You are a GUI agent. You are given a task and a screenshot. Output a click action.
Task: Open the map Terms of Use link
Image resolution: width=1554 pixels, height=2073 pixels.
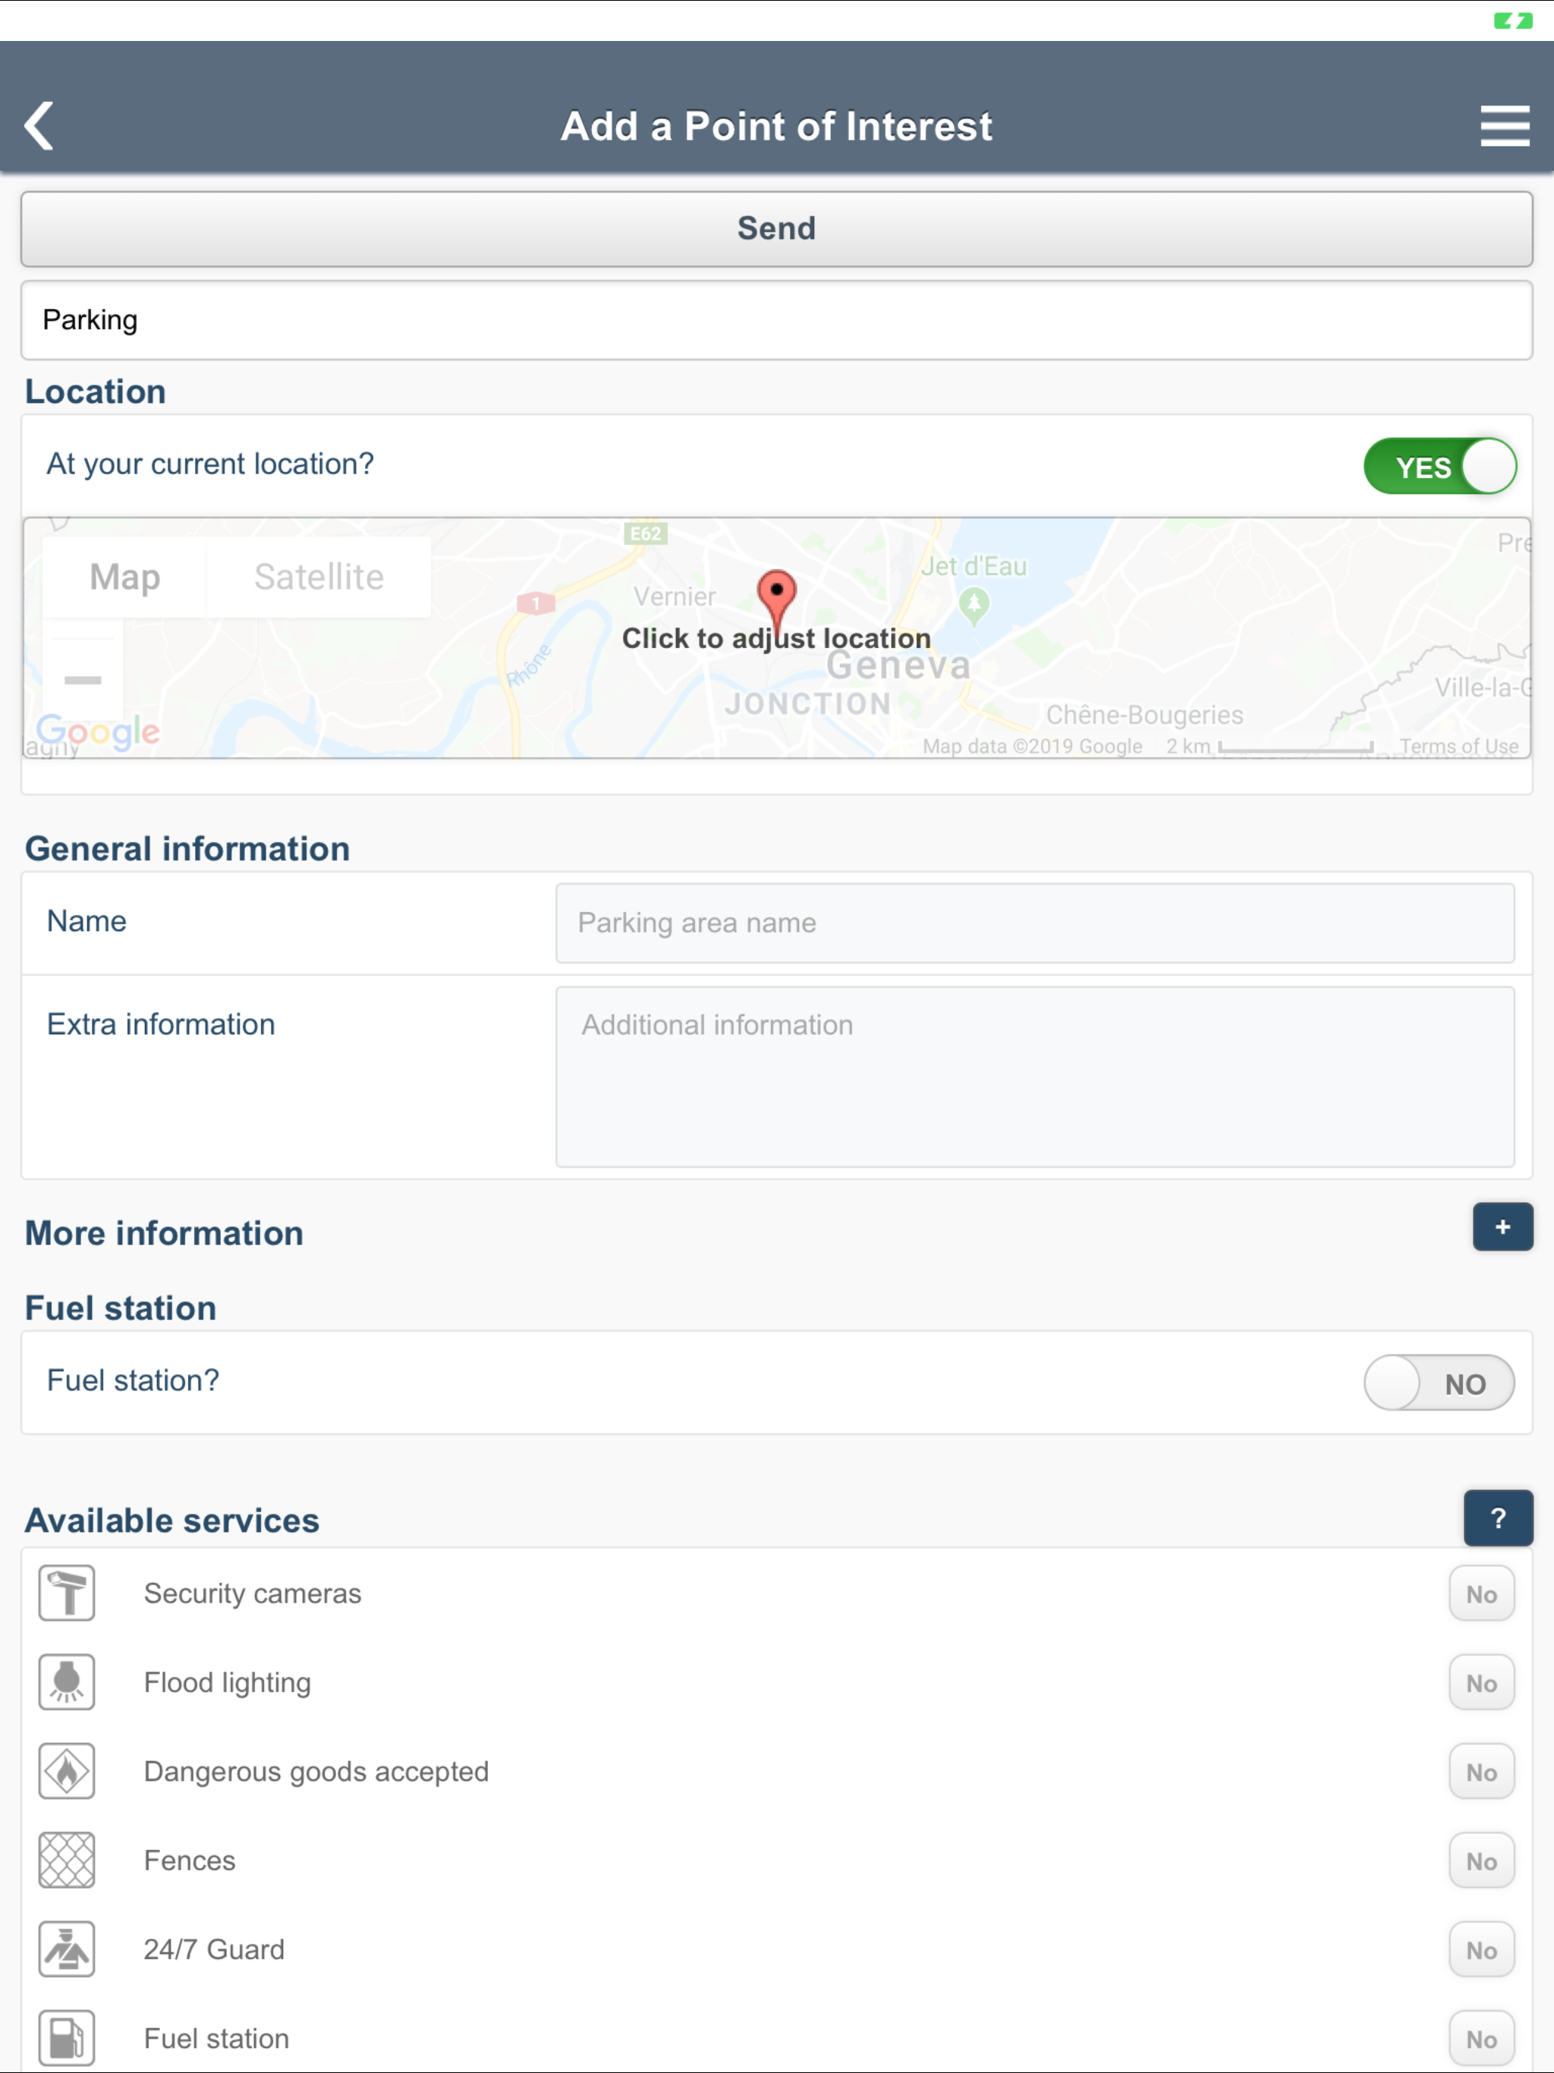coord(1458,746)
